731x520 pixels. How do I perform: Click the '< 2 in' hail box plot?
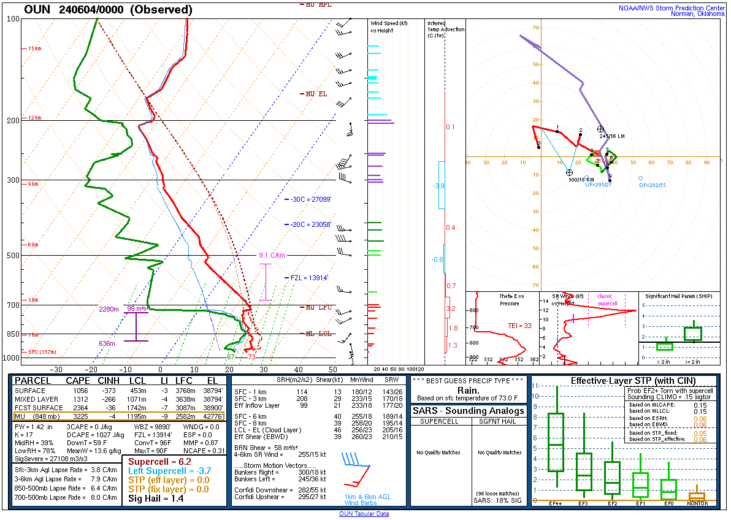(x=665, y=346)
